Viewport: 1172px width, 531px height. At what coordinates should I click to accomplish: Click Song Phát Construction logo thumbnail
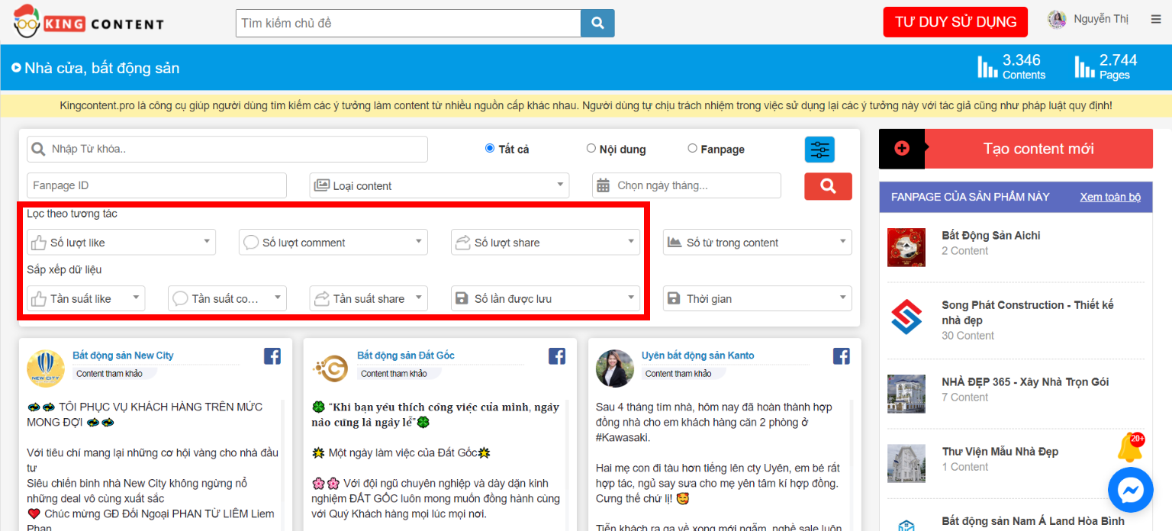(906, 317)
